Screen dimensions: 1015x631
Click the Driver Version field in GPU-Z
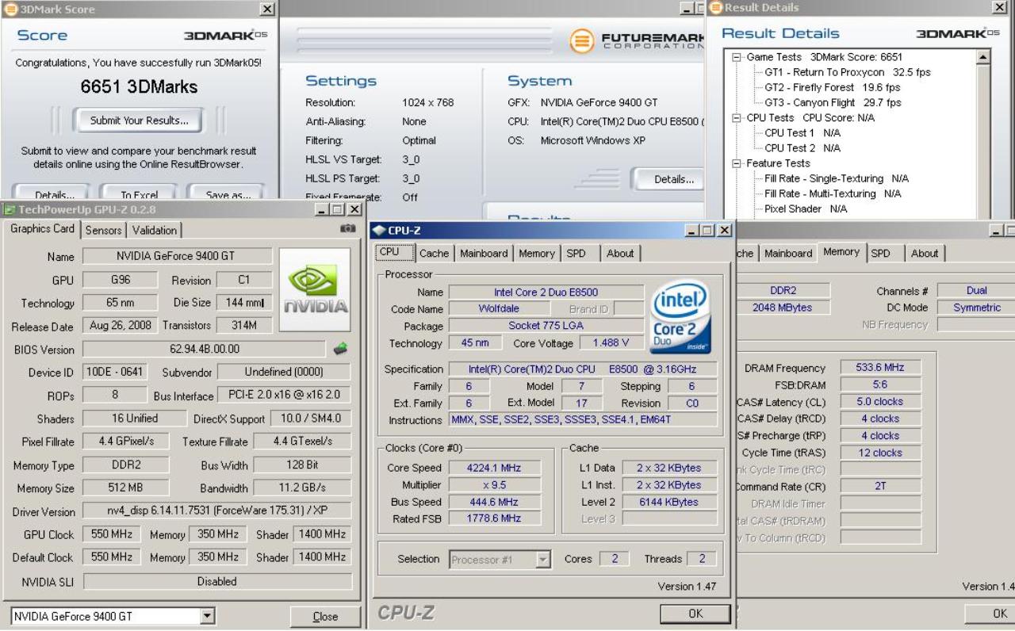point(216,511)
